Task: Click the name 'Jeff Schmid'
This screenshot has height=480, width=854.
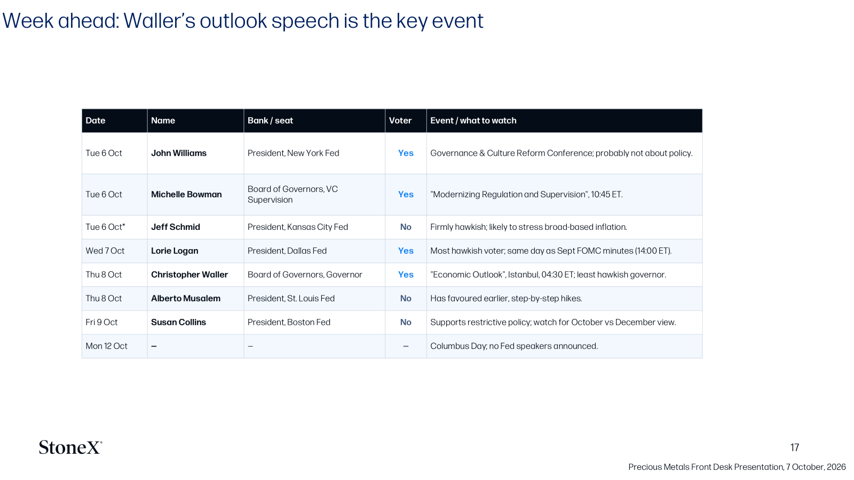Action: coord(176,227)
